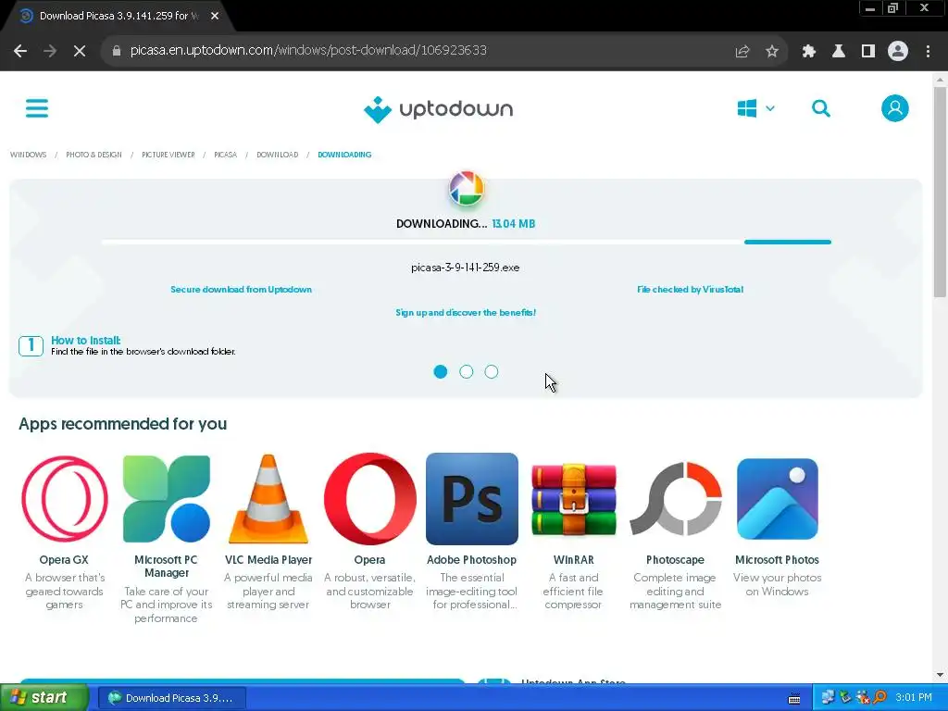Open Opera GX app icon

coord(65,499)
